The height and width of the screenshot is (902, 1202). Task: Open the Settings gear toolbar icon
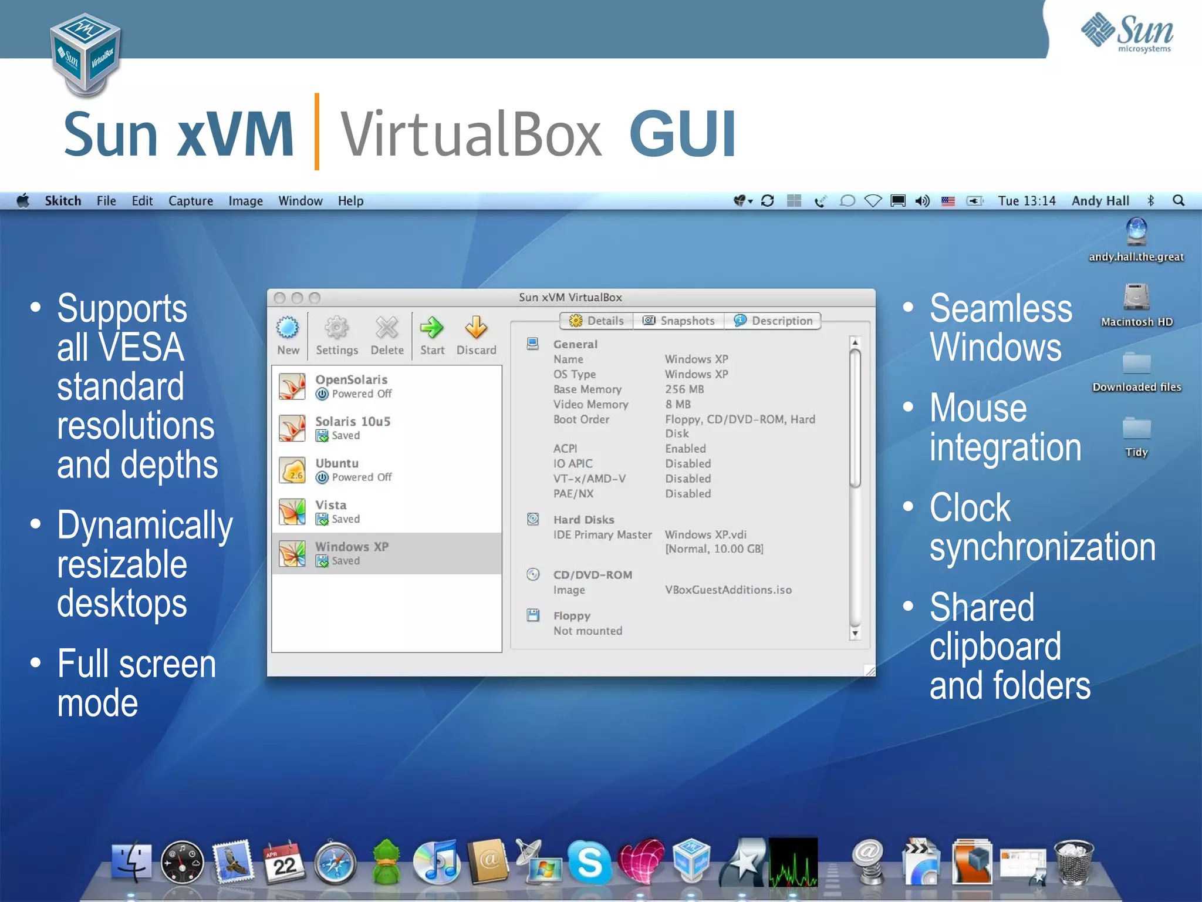(336, 328)
